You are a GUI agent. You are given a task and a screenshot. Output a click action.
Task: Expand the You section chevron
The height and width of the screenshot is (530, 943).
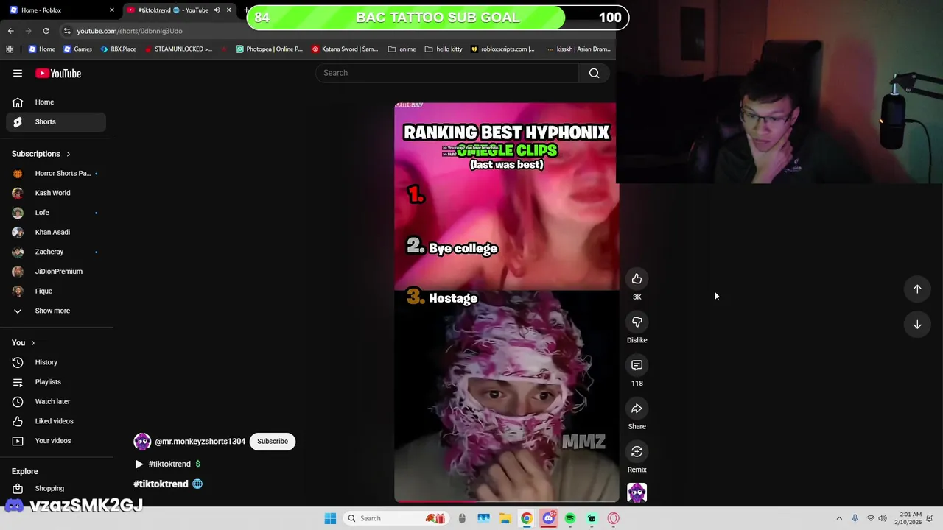click(x=32, y=343)
